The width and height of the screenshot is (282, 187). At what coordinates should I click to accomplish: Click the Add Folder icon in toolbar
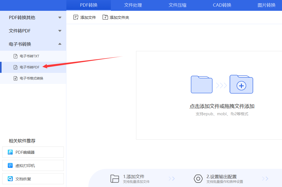coord(105,17)
